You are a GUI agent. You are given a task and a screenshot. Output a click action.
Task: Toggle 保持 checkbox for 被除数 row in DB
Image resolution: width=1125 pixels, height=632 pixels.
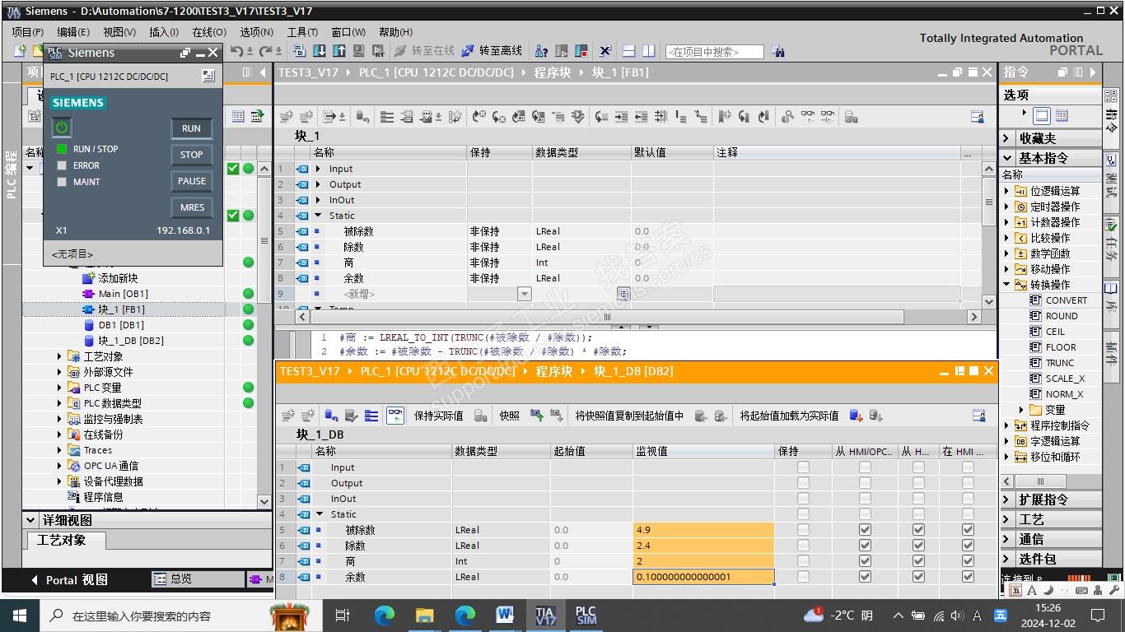point(803,530)
